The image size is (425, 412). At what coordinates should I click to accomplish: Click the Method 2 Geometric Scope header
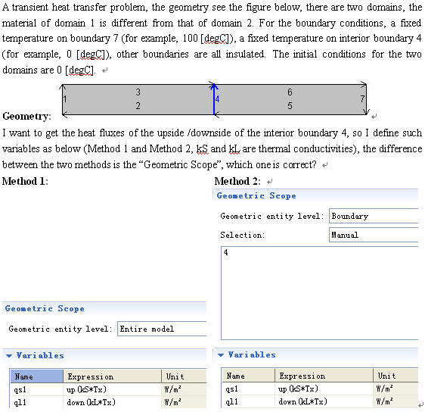[256, 195]
